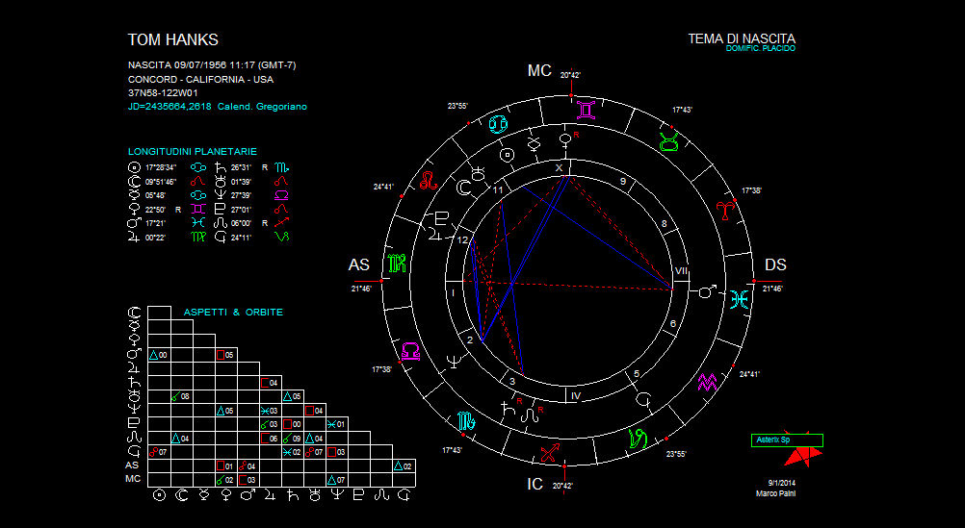This screenshot has height=528, width=965.
Task: Click the magenta Gemini sign on the wheel
Action: tap(587, 110)
